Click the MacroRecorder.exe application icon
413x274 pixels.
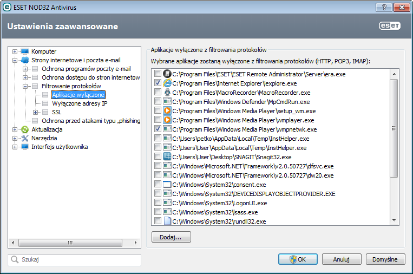point(167,92)
